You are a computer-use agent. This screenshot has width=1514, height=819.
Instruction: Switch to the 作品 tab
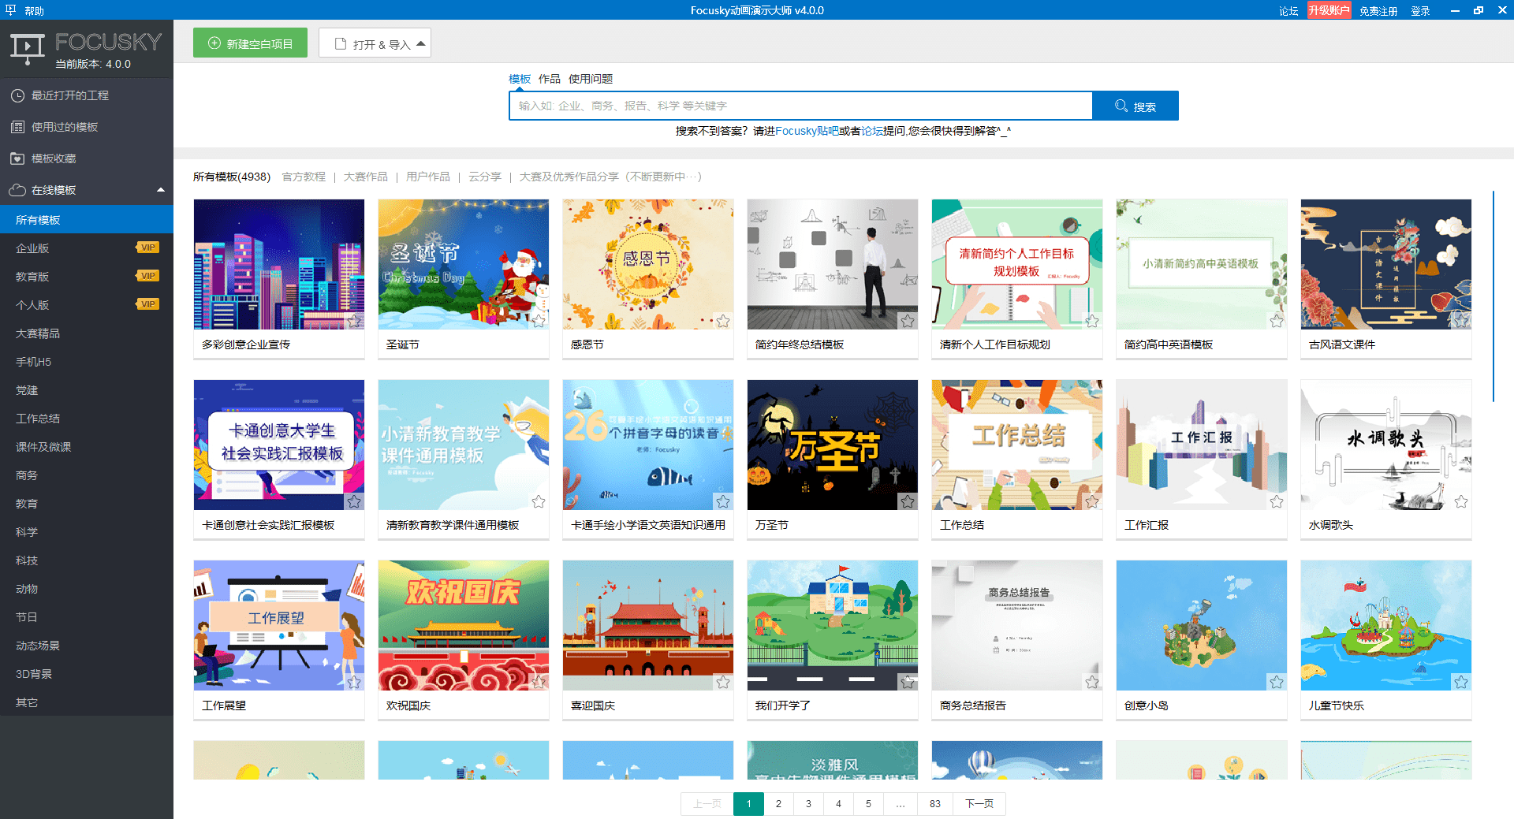tap(550, 79)
